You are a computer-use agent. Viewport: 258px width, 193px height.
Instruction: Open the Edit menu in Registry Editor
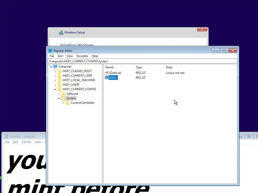click(60, 56)
